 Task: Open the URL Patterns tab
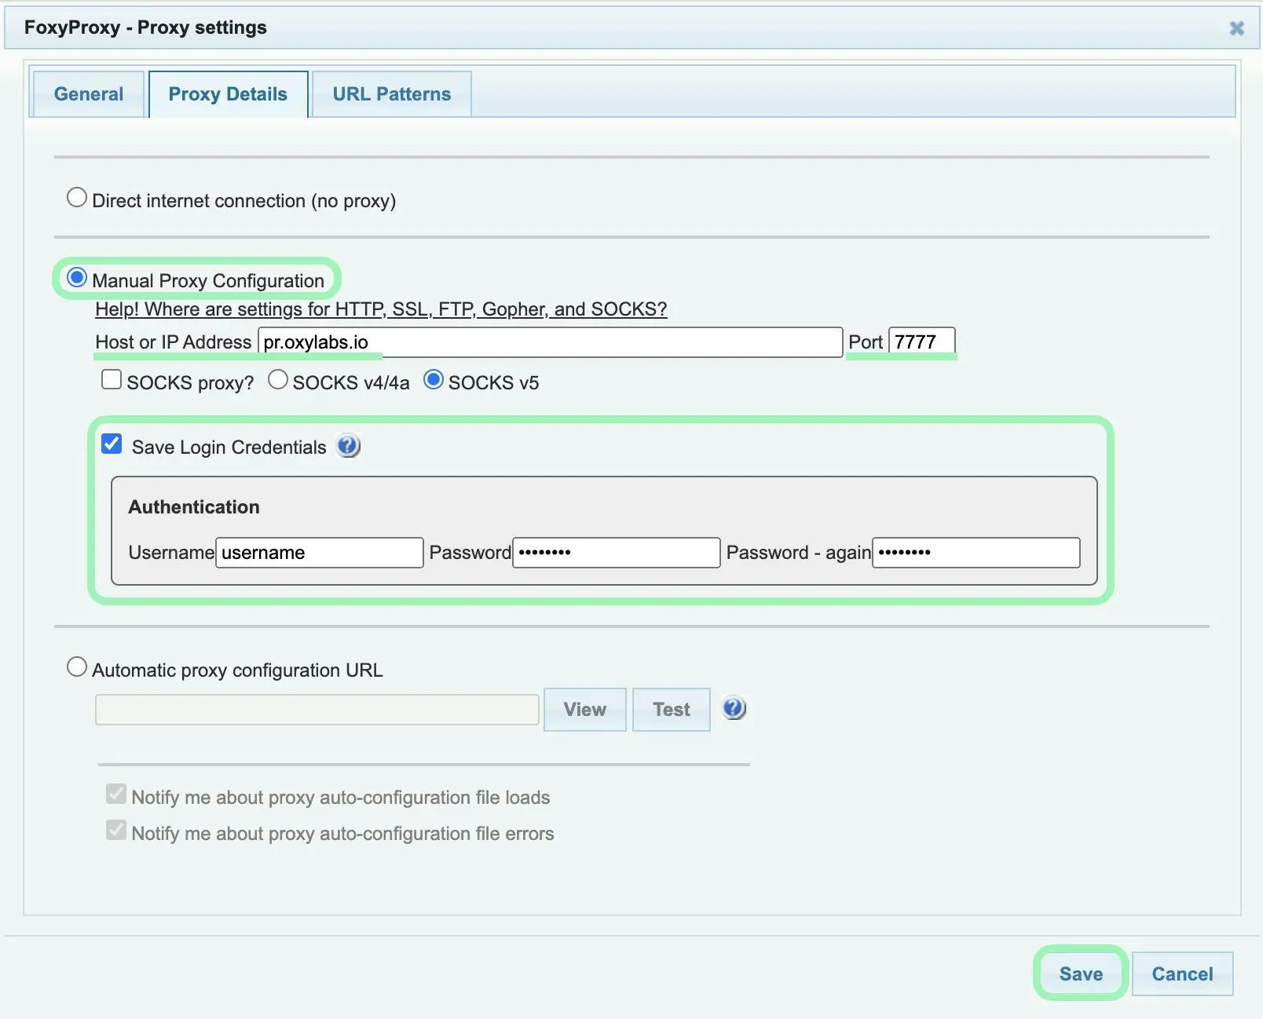pos(391,94)
